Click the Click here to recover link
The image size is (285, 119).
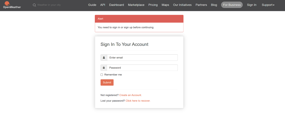point(138,101)
